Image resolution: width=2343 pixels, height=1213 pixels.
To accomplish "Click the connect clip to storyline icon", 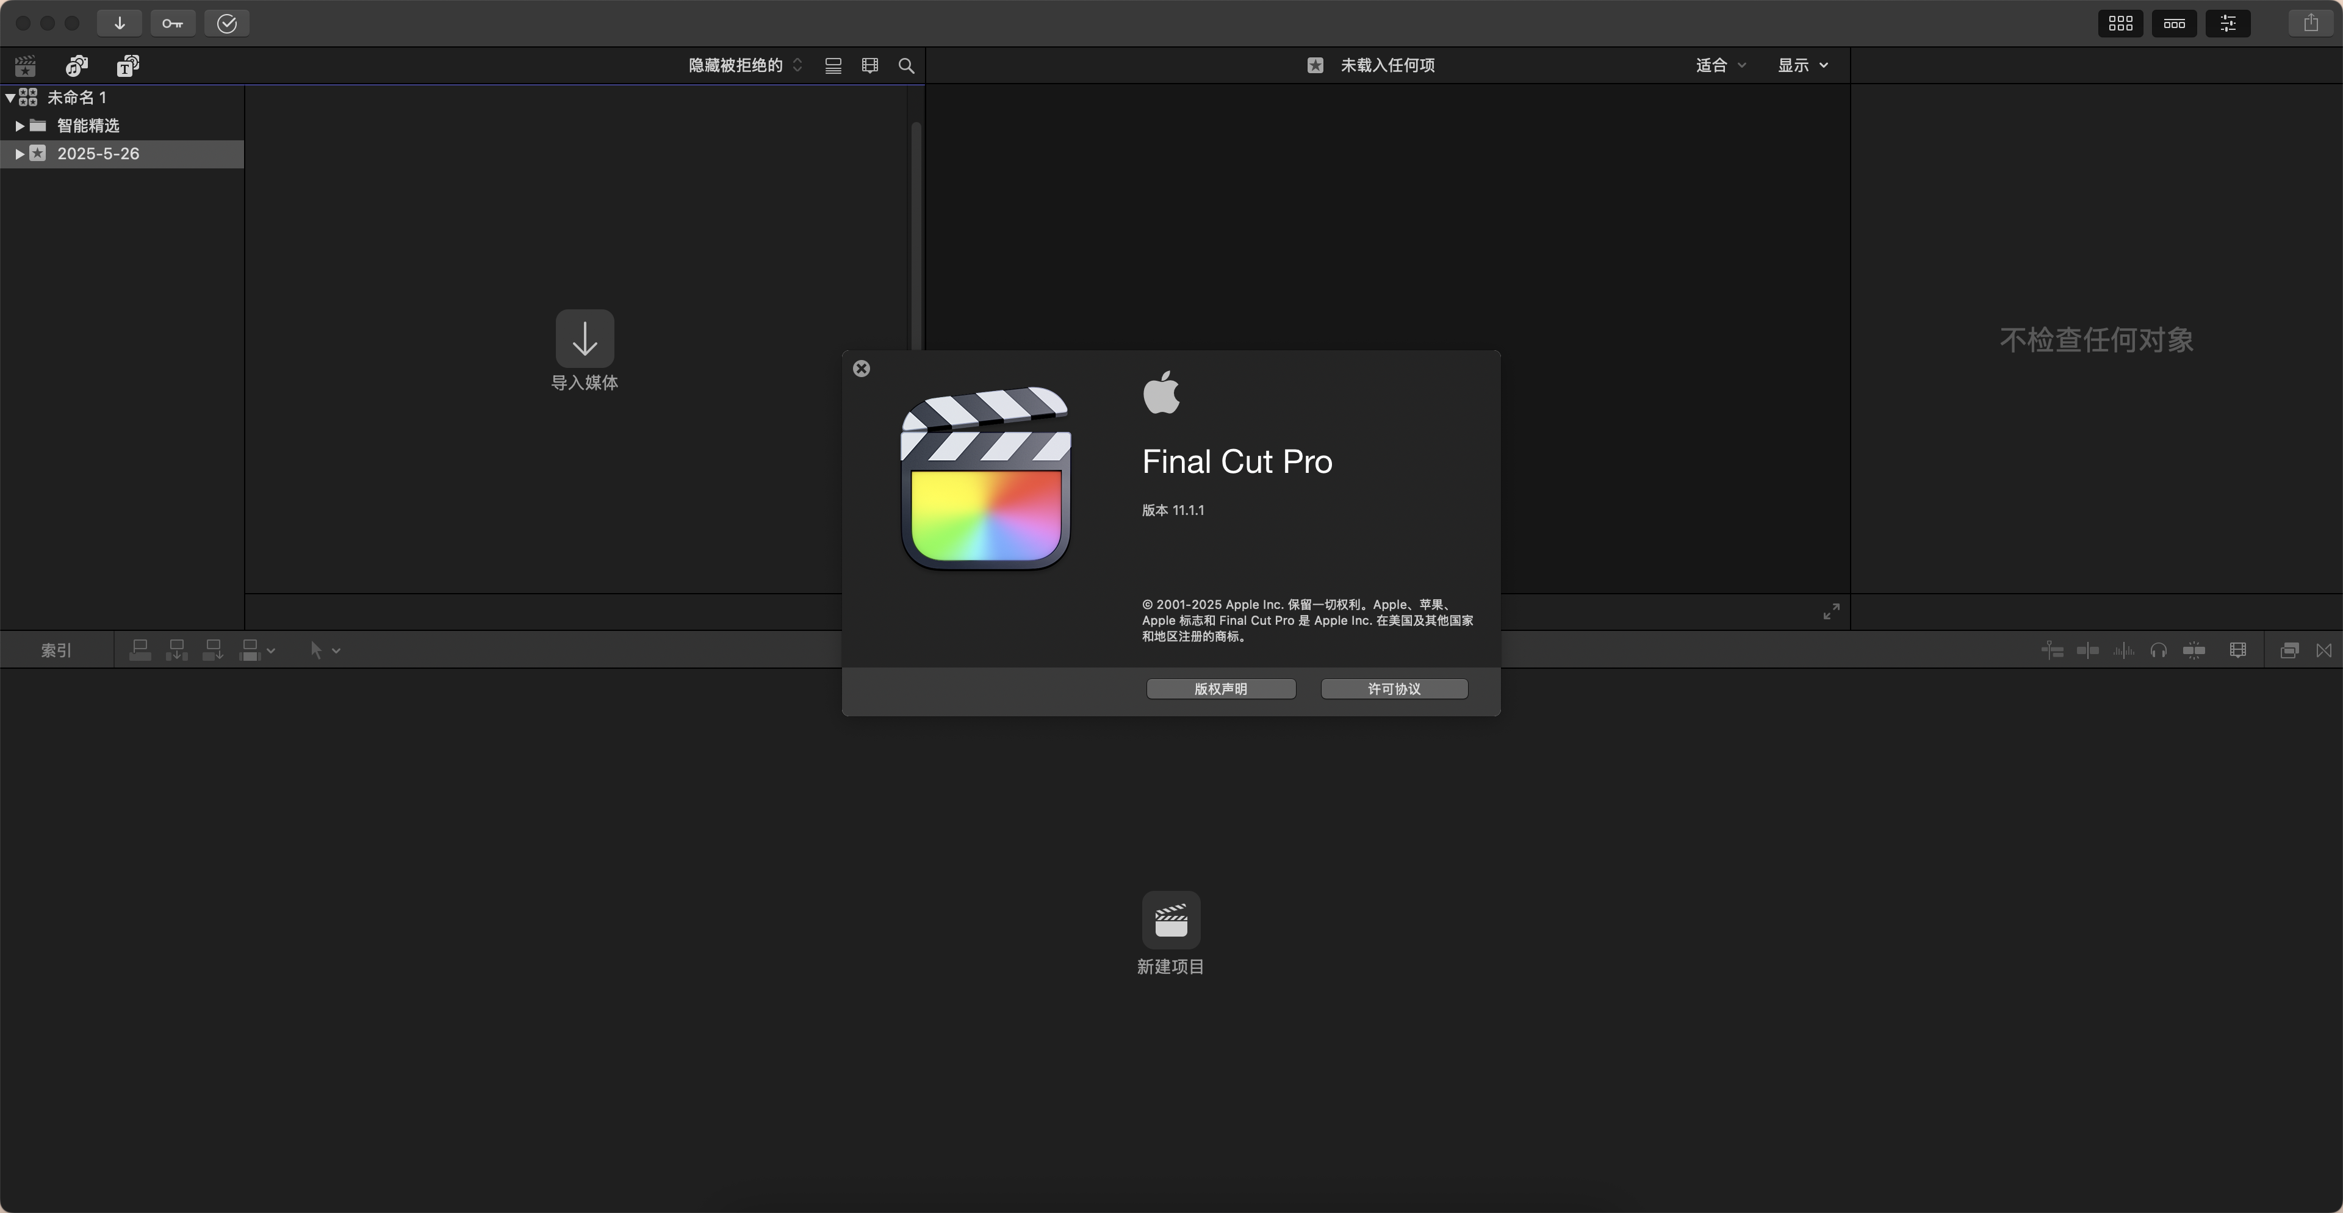I will 140,650.
